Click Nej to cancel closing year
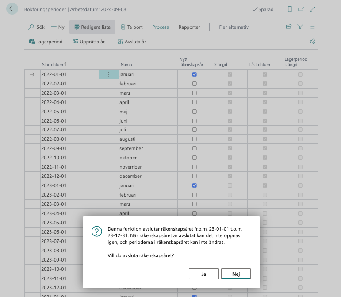The height and width of the screenshot is (297, 341). click(236, 274)
